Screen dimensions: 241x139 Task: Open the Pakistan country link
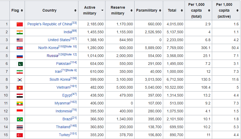click(x=63, y=64)
